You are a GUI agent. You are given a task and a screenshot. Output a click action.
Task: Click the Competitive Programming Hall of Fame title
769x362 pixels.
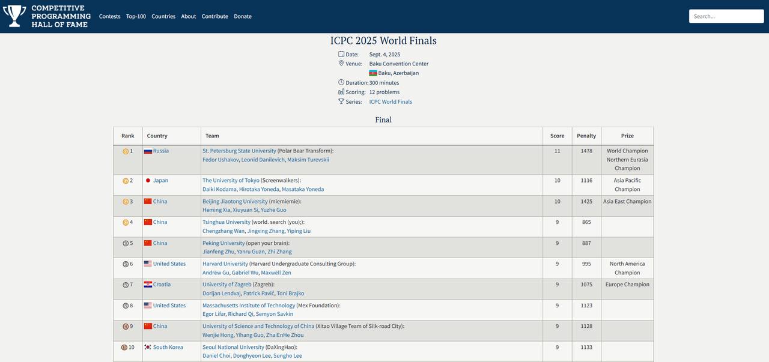(61, 16)
